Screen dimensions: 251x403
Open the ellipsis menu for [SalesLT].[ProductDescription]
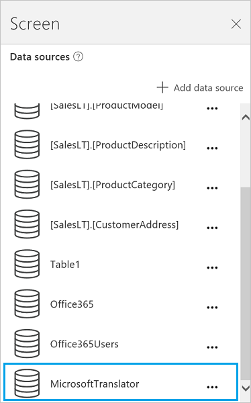click(x=212, y=148)
